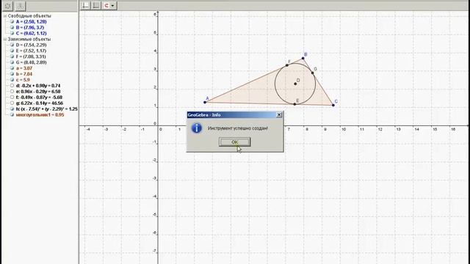Select line e equation row ending 6.58
The image size is (470, 264).
(x=38, y=92)
